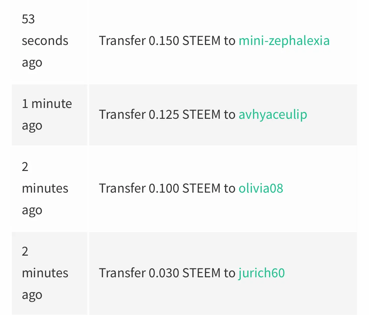Click the 0.030 amount in fourth transfer
Screen dimensions: 369x315
coord(164,273)
